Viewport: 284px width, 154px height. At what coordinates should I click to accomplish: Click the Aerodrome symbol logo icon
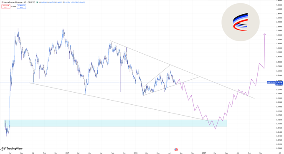pyautogui.click(x=3, y=3)
